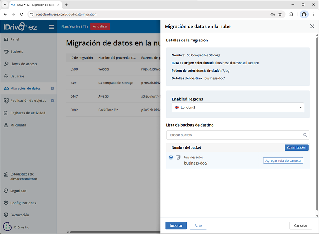Screen dimensions: 319x234
Task: Click the help icon beside Replicación de objetos
Action: (x=52, y=101)
